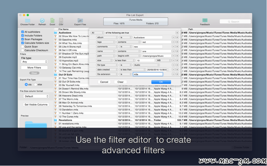The image size is (267, 166).
Task: Export the list with the Excel icon
Action: (x=52, y=20)
